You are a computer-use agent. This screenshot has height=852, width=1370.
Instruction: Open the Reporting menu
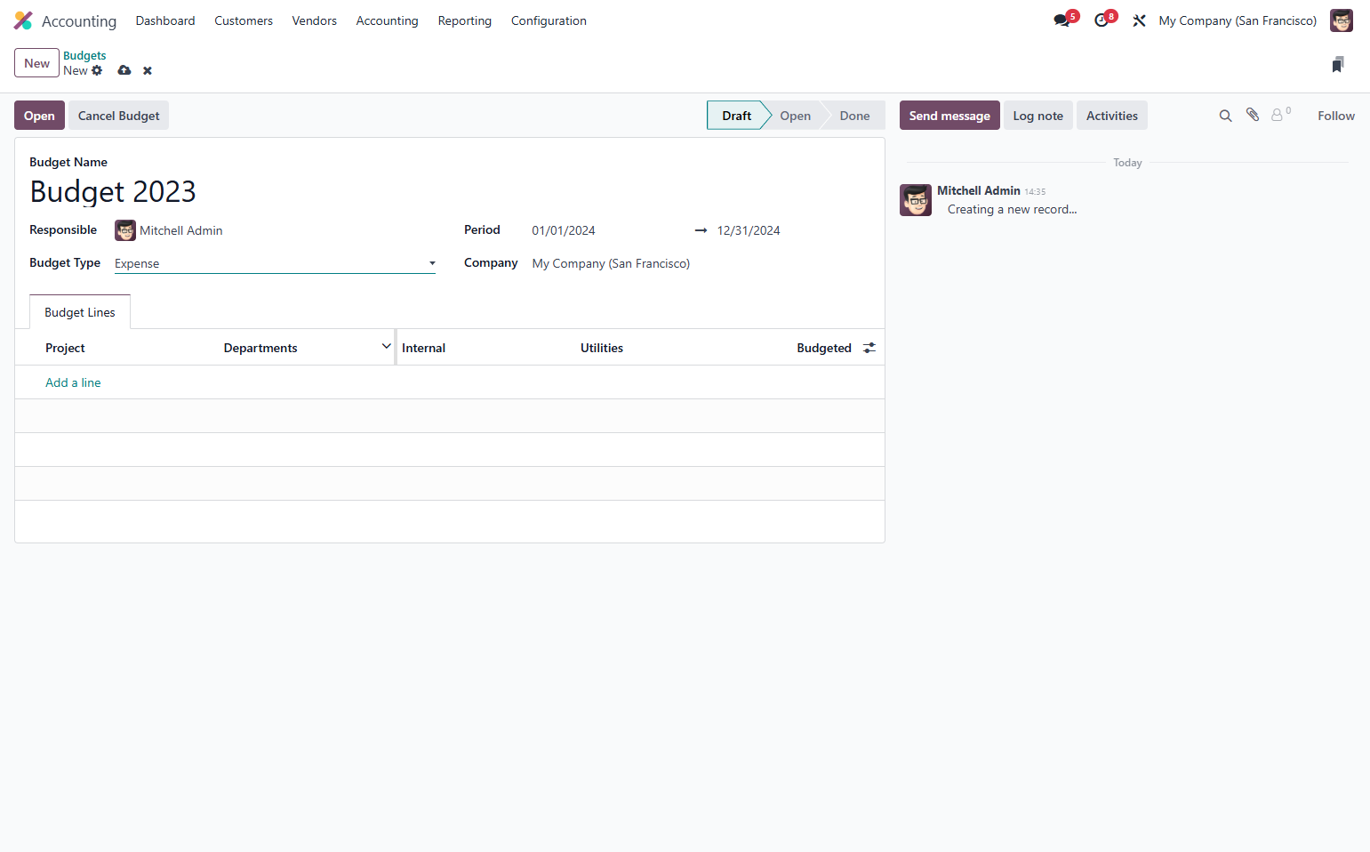click(x=465, y=20)
